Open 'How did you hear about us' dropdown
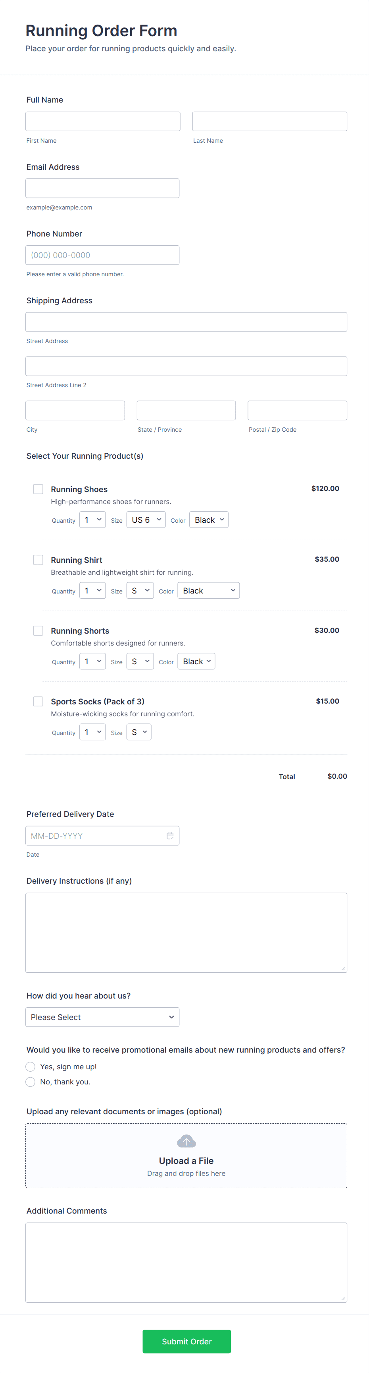369x1373 pixels. coord(102,1017)
